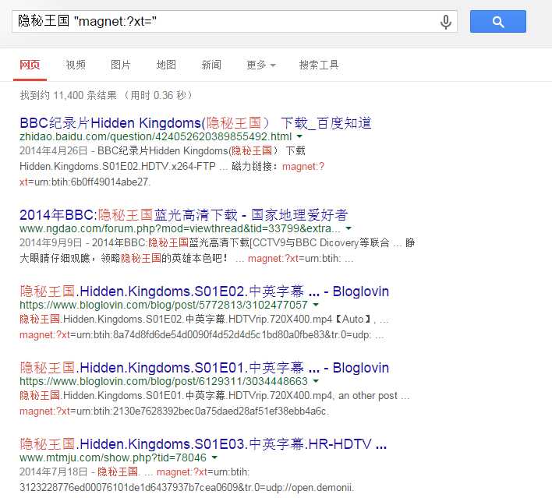Open the 新闻 tab
Viewport: 552px width, 498px height.
[x=211, y=65]
